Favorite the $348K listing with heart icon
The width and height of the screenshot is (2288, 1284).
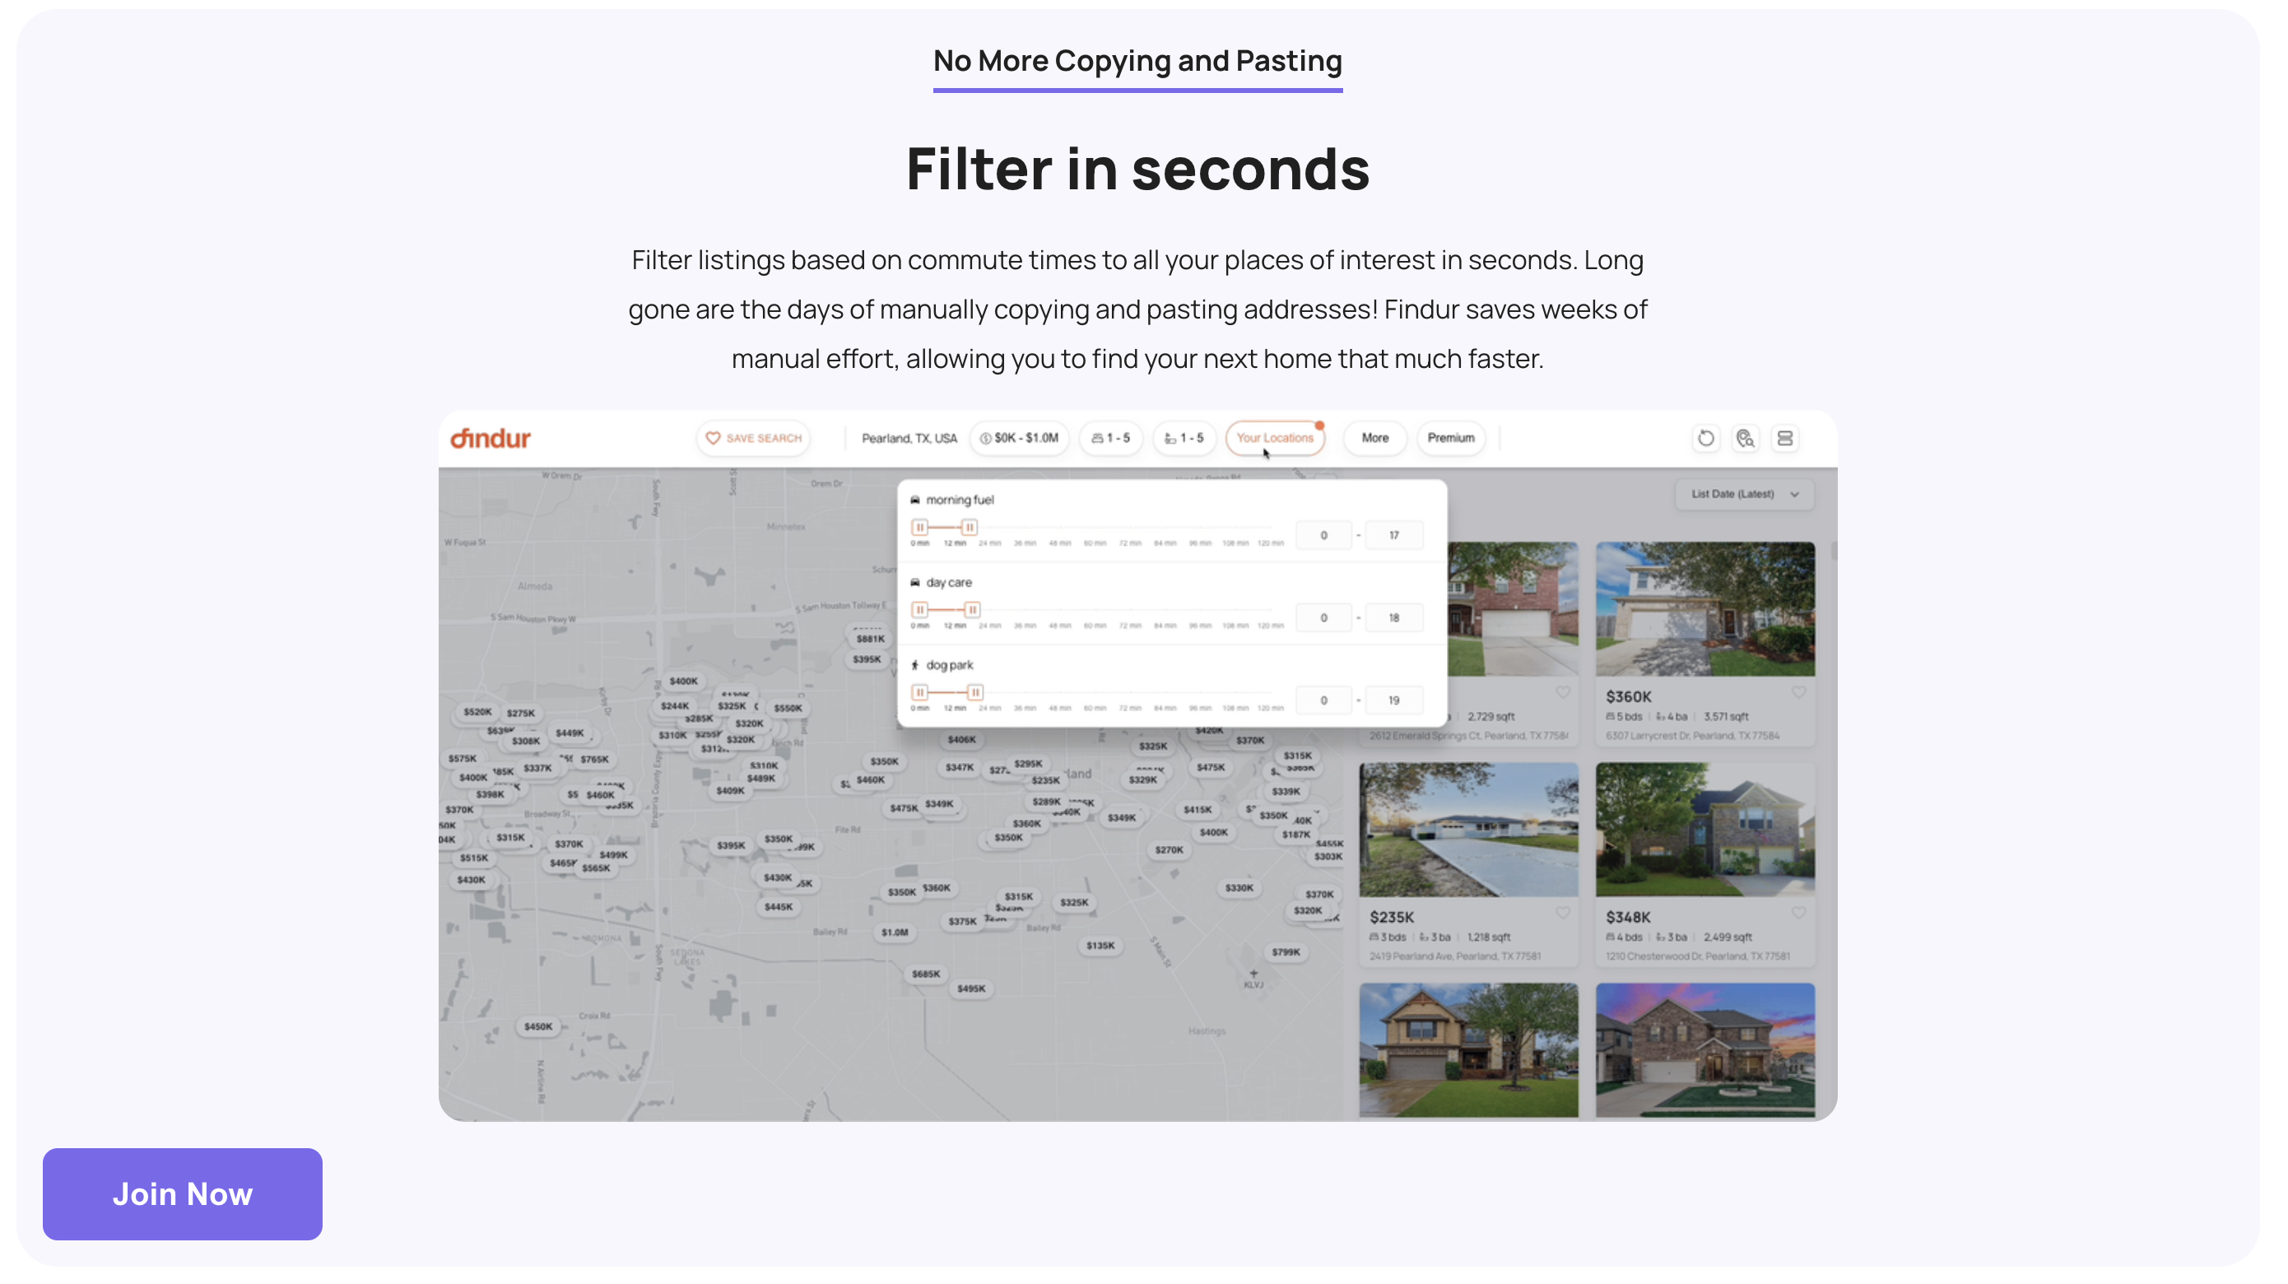[x=1798, y=913]
